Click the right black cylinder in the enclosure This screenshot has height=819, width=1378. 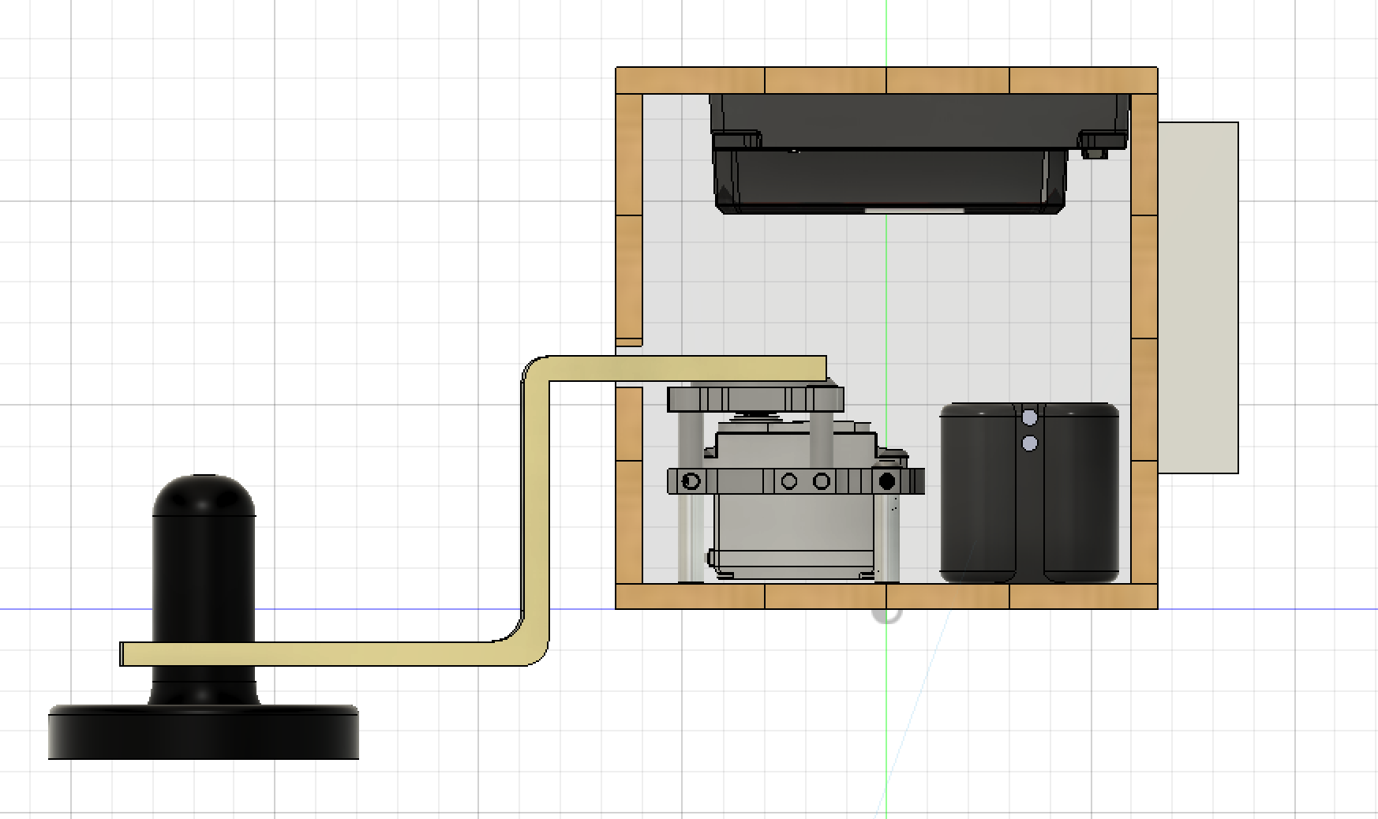pos(1081,493)
